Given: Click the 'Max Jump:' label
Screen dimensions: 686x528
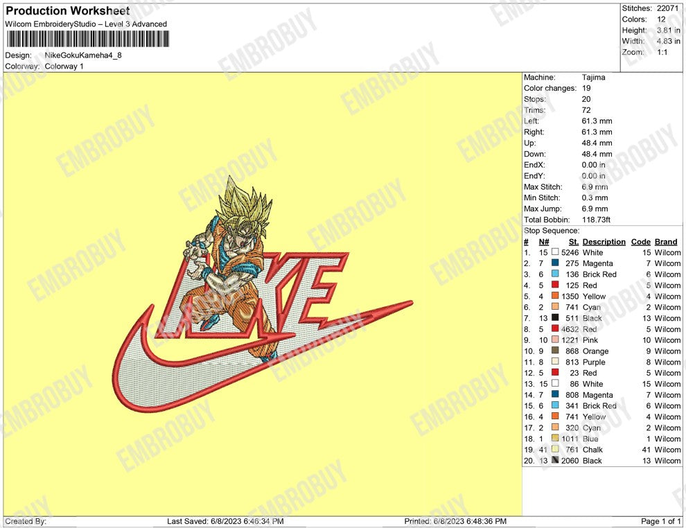Looking at the screenshot, I should point(543,209).
